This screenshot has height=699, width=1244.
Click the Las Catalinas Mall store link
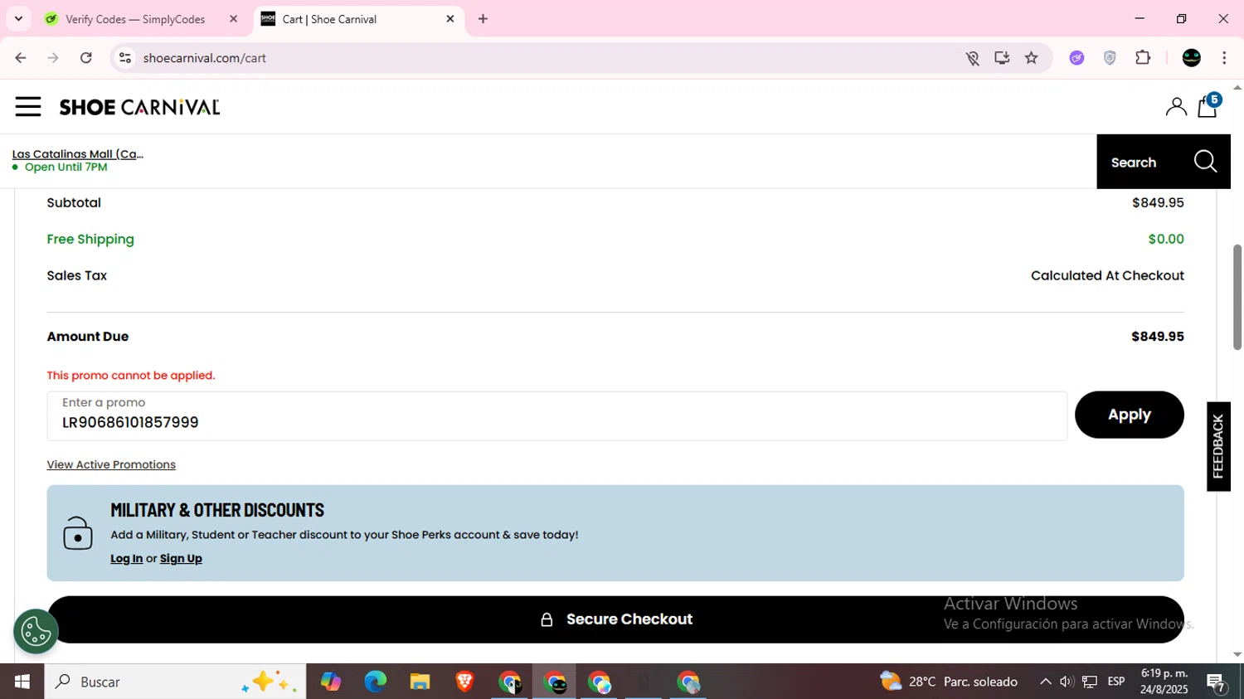coord(78,153)
